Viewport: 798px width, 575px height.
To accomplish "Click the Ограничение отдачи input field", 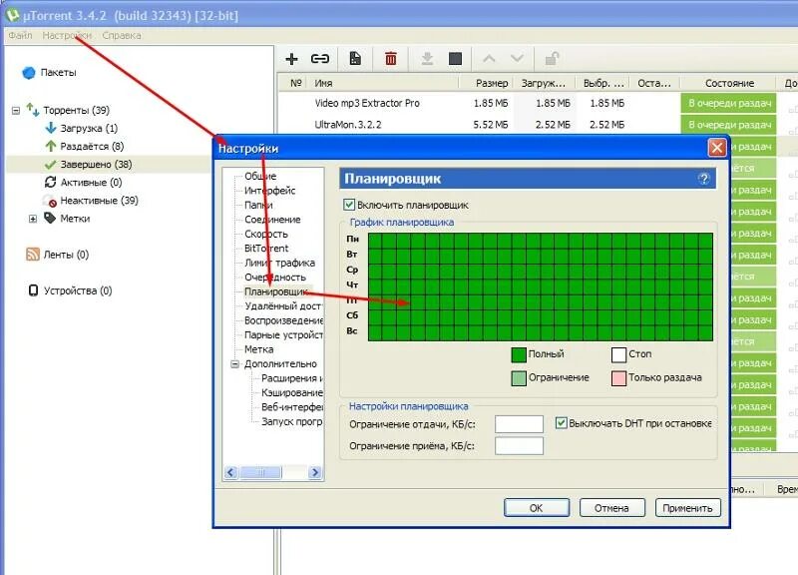I will [519, 423].
